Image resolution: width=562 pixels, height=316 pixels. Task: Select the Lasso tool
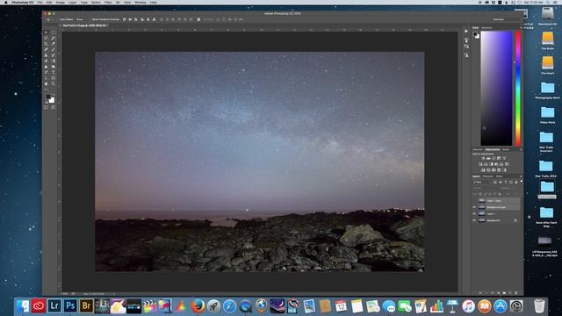46,38
